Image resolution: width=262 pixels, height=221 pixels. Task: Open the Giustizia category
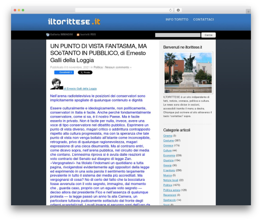pyautogui.click(x=168, y=160)
